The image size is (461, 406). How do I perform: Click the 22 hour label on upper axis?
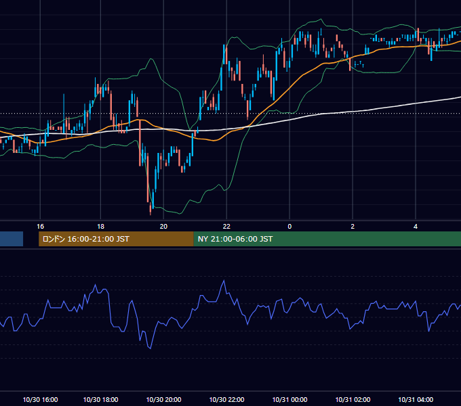(226, 227)
